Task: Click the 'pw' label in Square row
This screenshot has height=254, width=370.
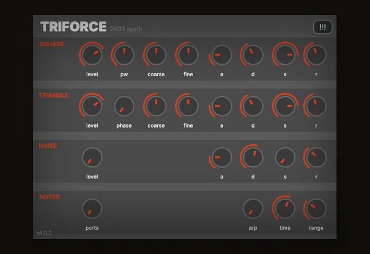Action: (124, 74)
